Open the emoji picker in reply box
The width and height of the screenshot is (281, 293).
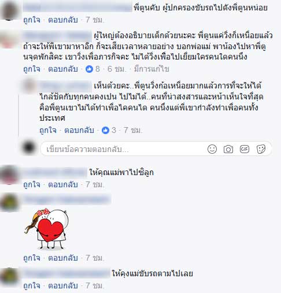[x=212, y=149]
